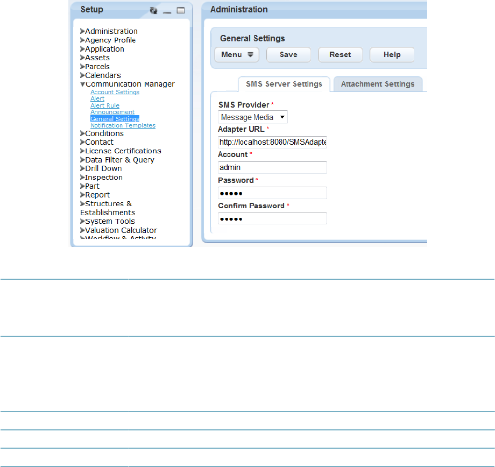Expand the Inspection tree node
This screenshot has height=467, width=495.
click(82, 177)
